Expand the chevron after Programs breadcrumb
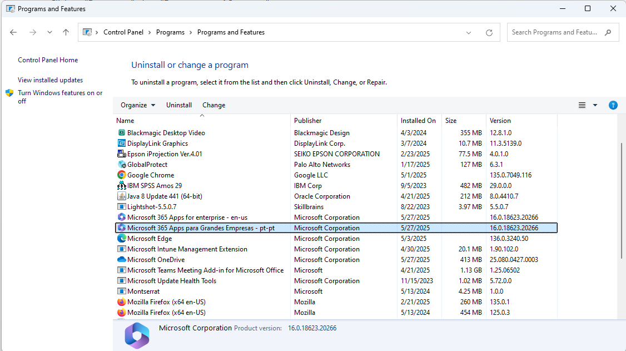The image size is (626, 351). pyautogui.click(x=191, y=32)
